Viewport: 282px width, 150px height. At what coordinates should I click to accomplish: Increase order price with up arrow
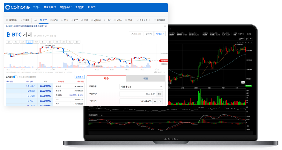pyautogui.click(x=155, y=101)
